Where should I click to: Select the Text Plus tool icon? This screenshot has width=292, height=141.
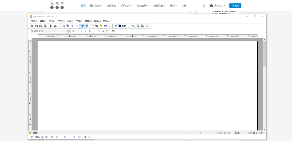[87, 26]
